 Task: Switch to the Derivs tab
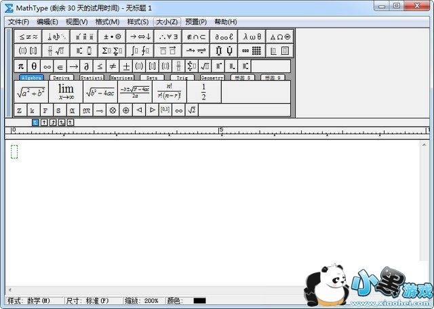(x=62, y=77)
